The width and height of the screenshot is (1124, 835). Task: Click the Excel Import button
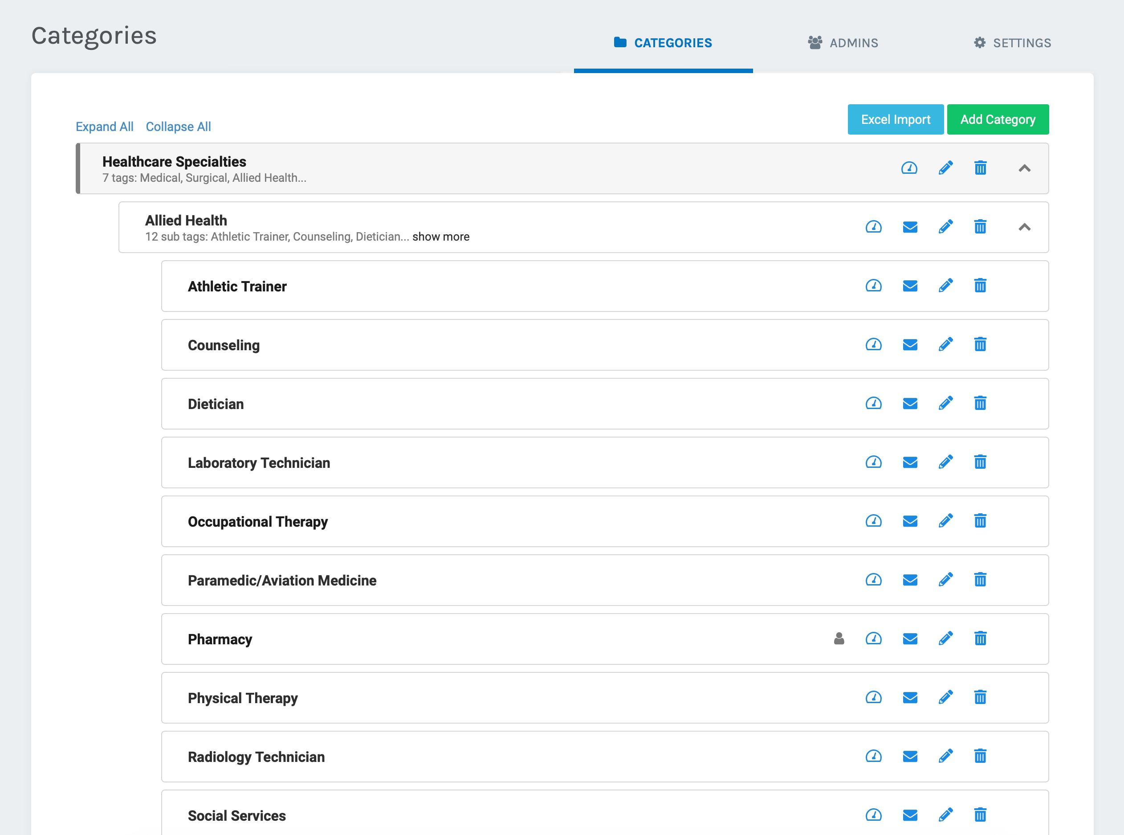point(895,119)
